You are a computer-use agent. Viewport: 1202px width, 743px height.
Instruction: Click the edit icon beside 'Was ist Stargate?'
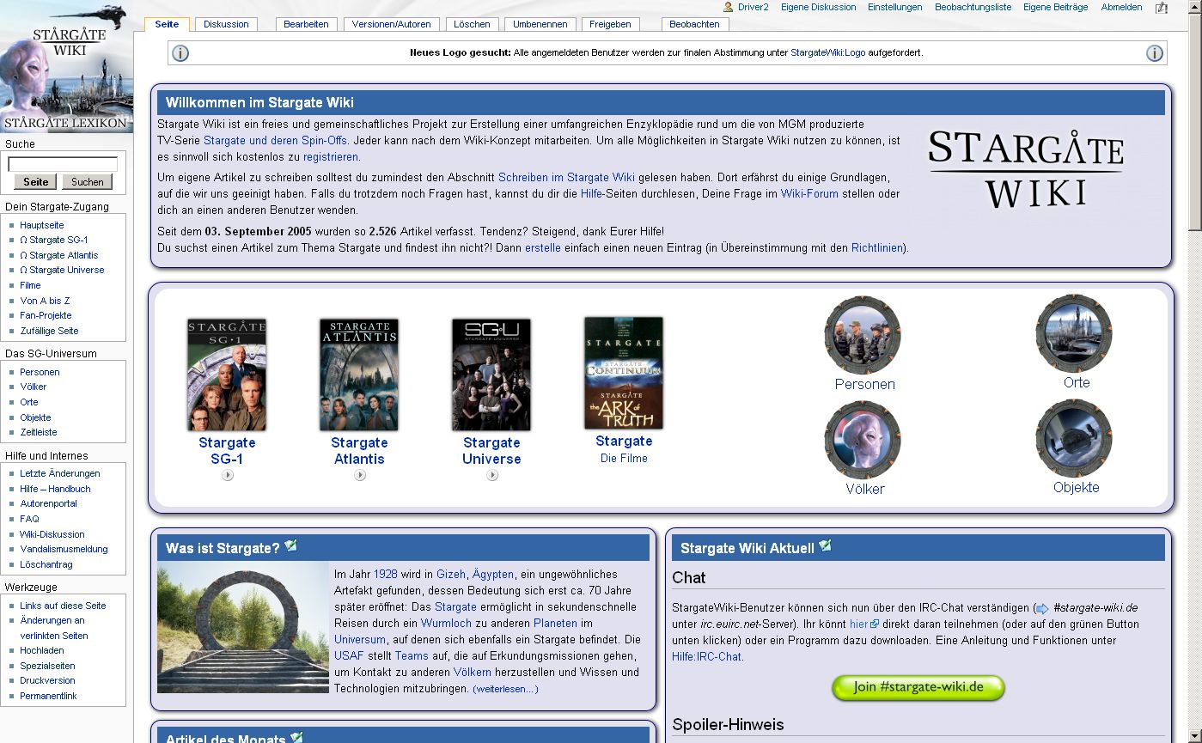point(291,546)
